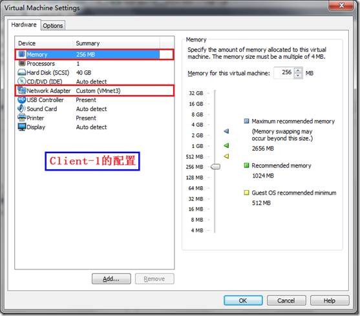The width and height of the screenshot is (360, 316).
Task: Click the Add... button
Action: [x=111, y=279]
